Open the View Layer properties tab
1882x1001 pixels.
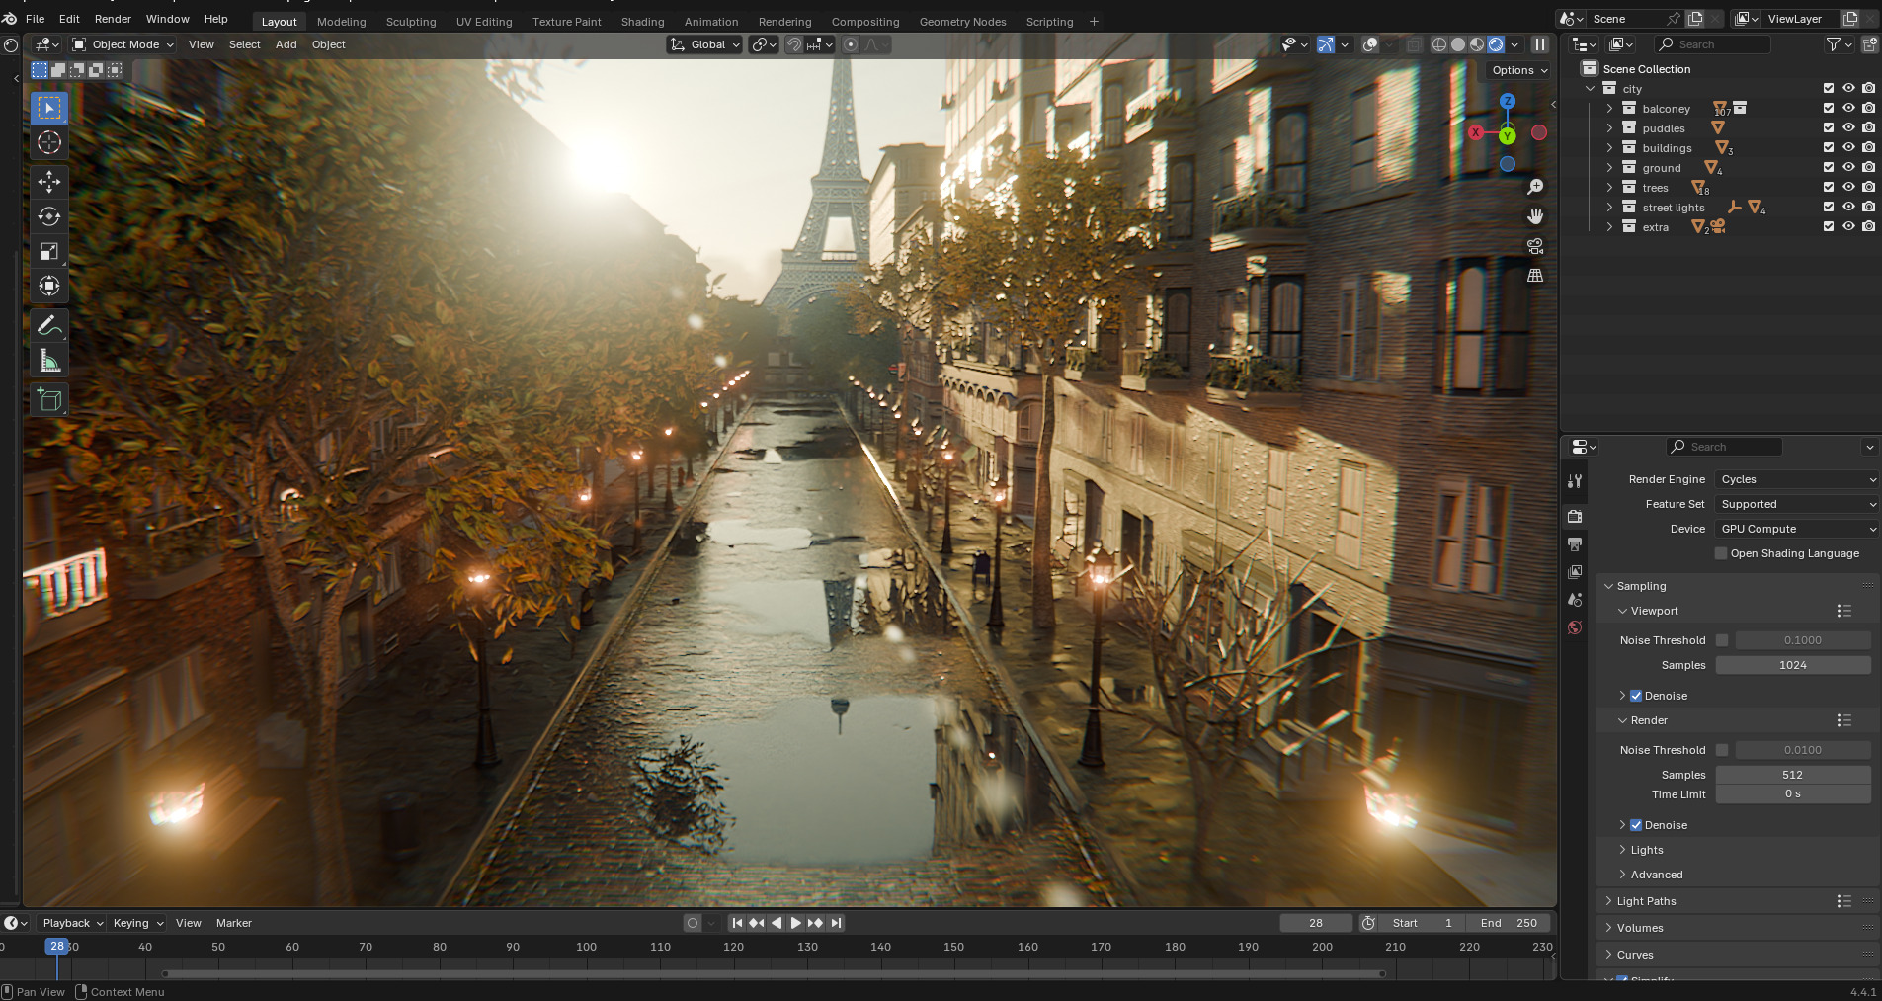tap(1575, 571)
